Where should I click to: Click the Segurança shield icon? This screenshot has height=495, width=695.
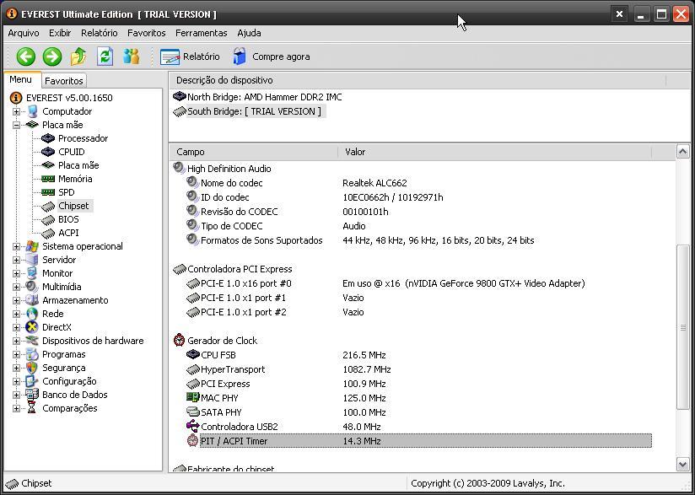32,368
